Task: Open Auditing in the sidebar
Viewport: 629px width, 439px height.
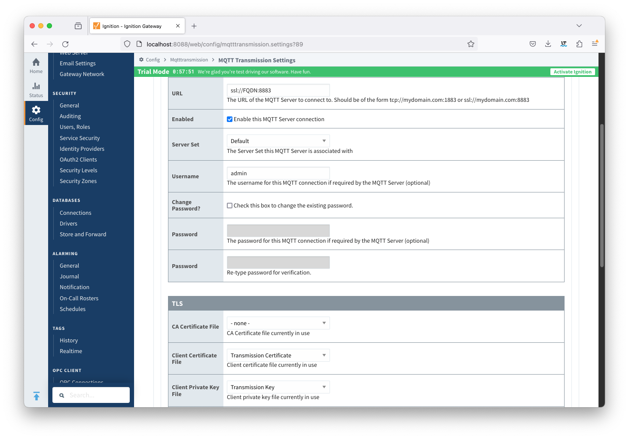Action: point(70,116)
